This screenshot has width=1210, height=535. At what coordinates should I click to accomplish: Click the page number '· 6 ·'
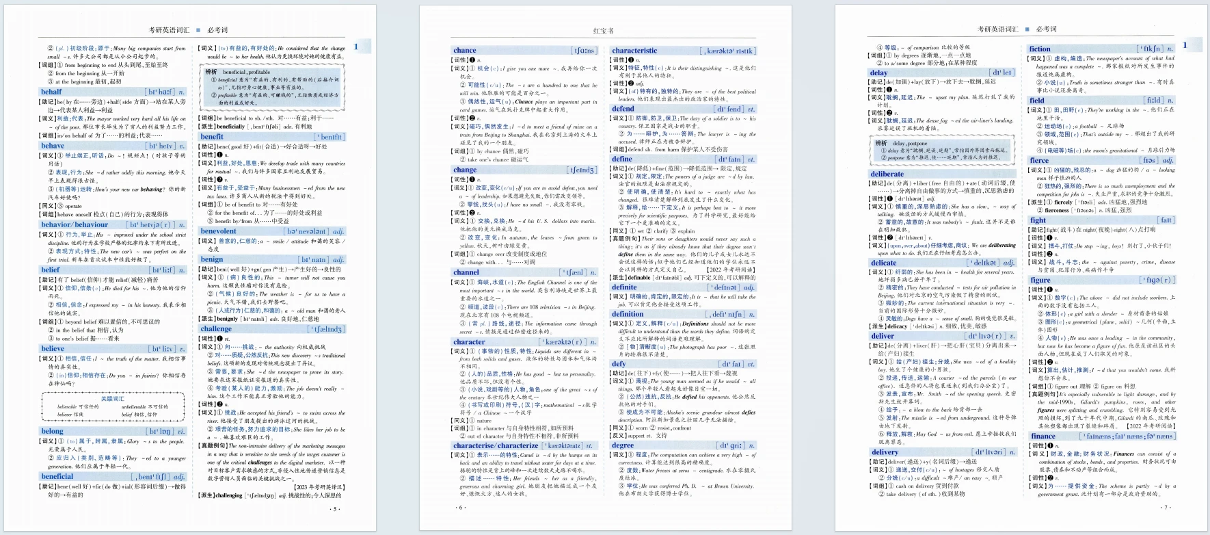click(x=461, y=508)
